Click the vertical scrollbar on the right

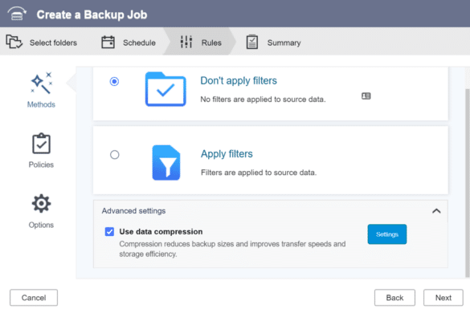[x=468, y=183]
